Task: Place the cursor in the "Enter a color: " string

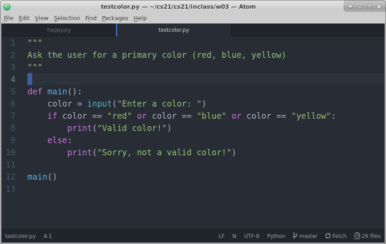Action: (159, 104)
